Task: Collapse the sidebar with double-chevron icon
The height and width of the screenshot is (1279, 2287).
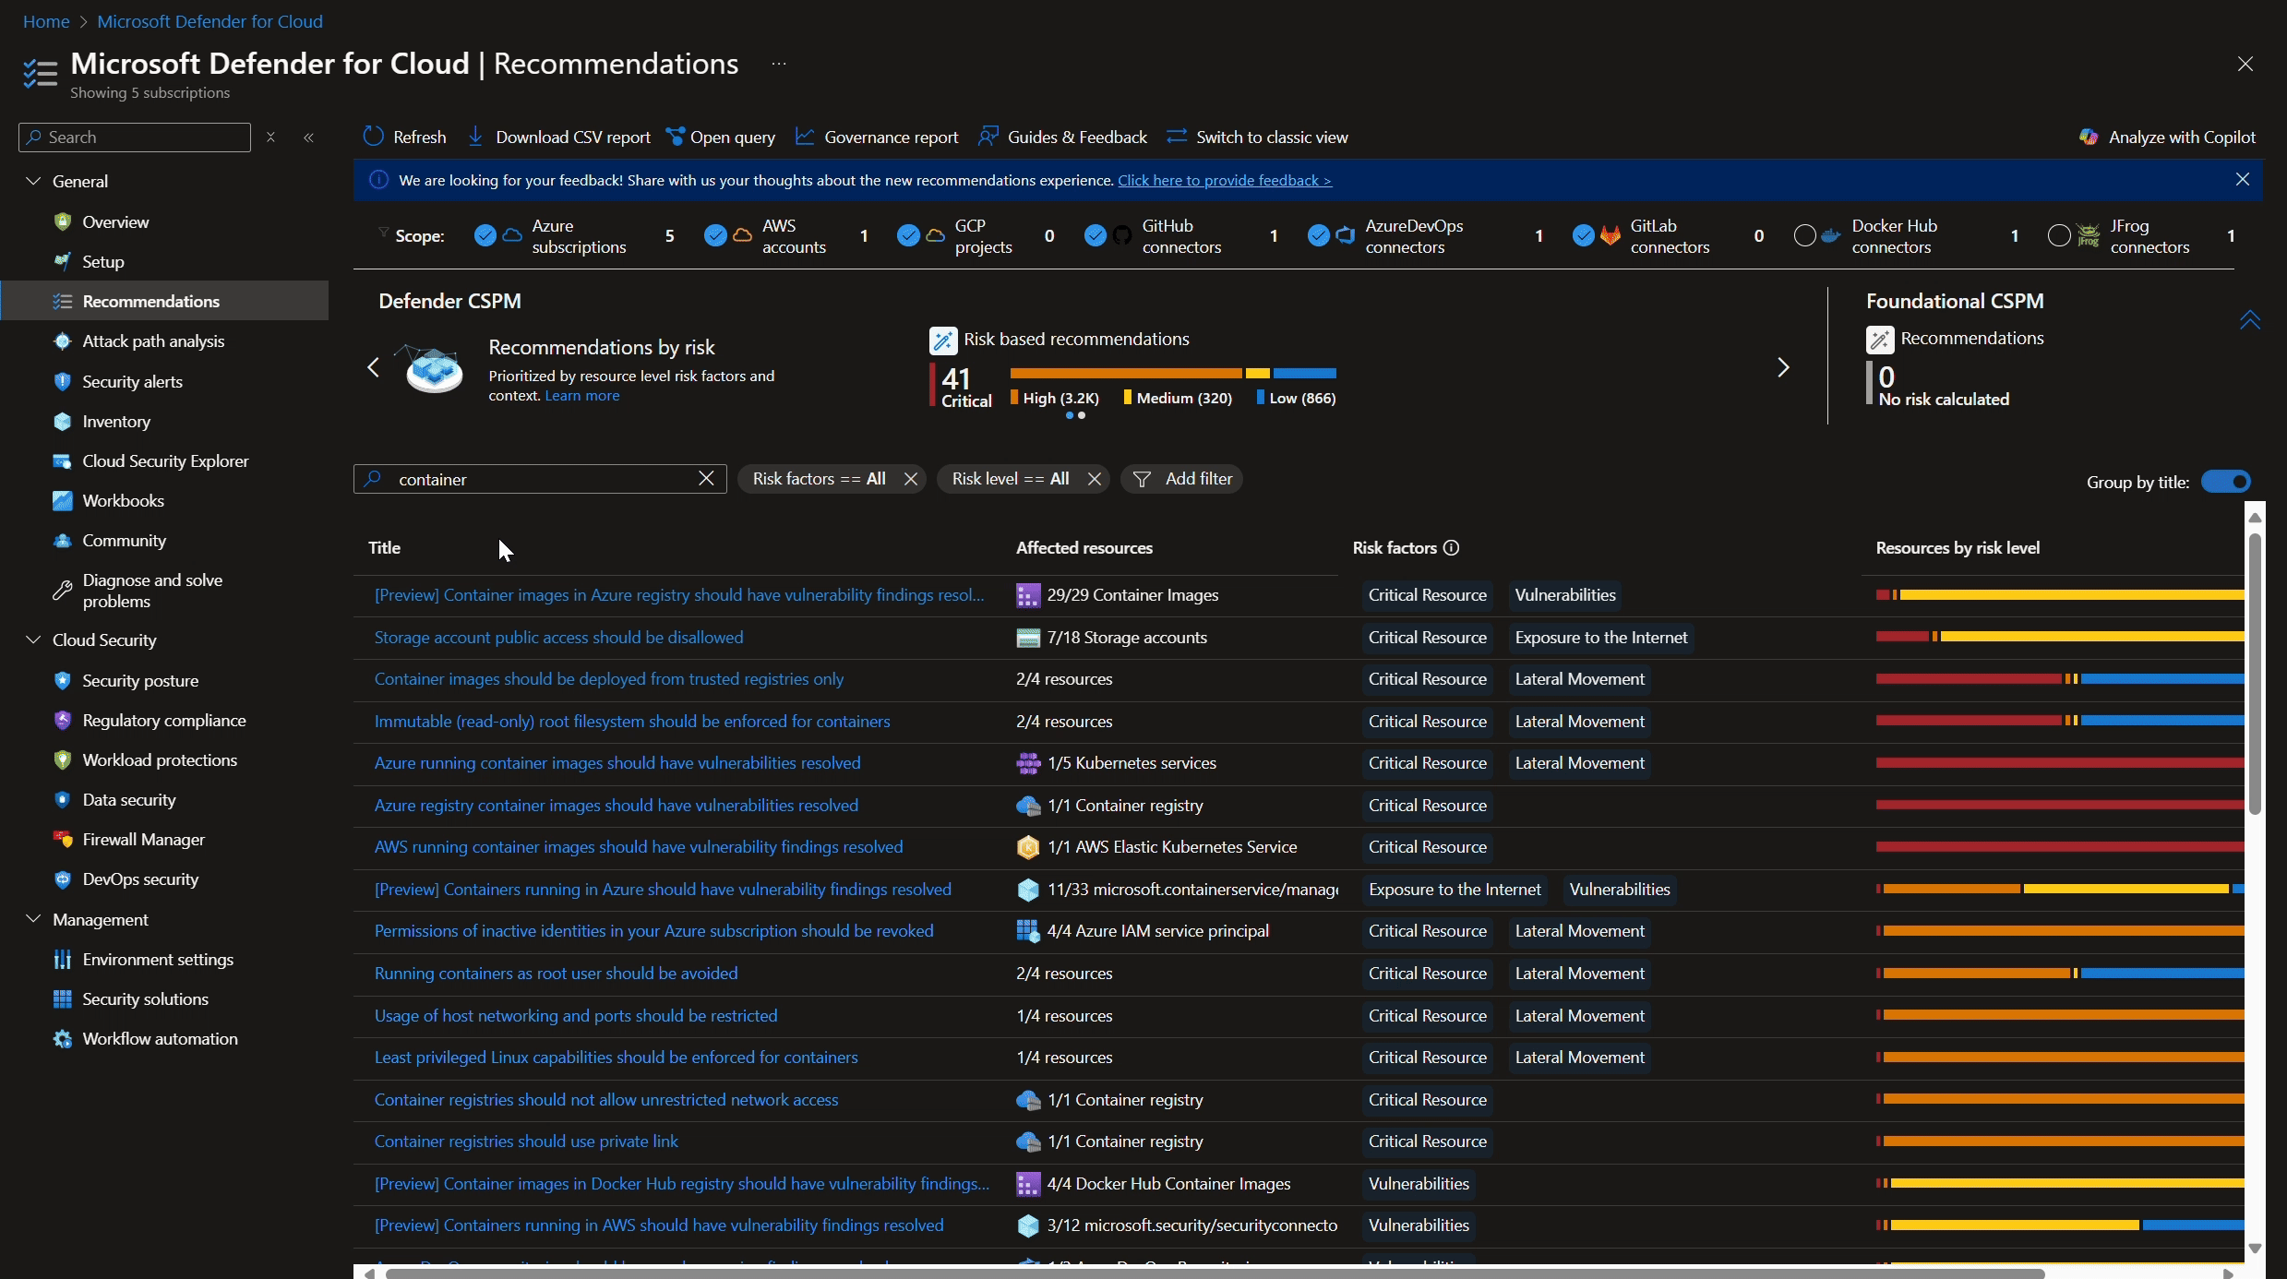Action: (x=309, y=137)
